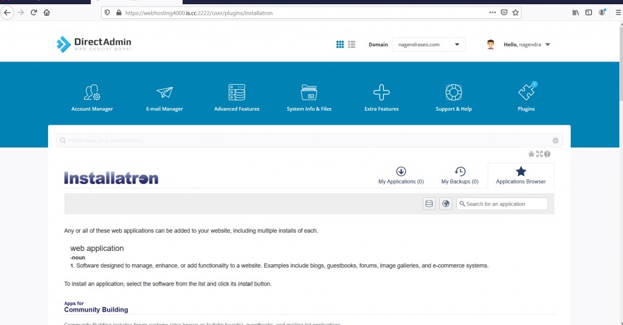Click the Search for an application field
Viewport: 623px width, 325px height.
click(x=502, y=204)
